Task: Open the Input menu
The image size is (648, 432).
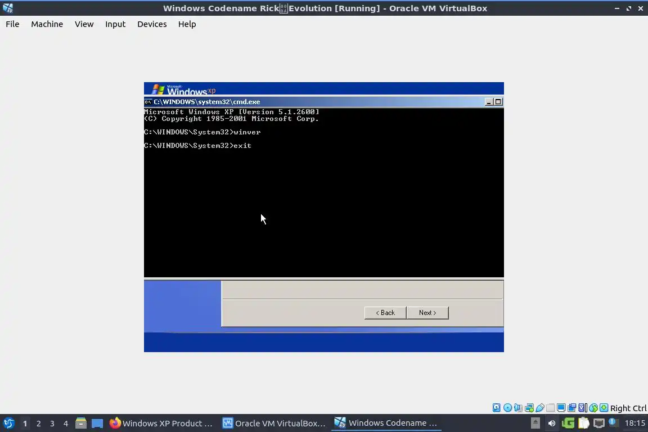Action: click(x=115, y=24)
